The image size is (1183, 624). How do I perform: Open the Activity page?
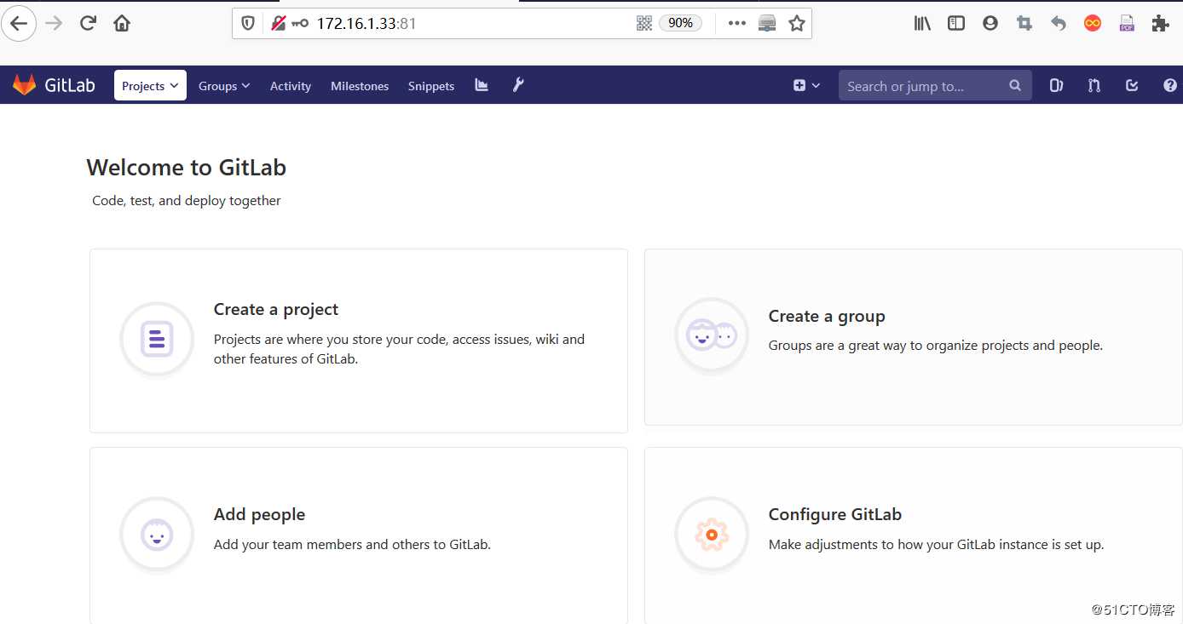coord(291,86)
